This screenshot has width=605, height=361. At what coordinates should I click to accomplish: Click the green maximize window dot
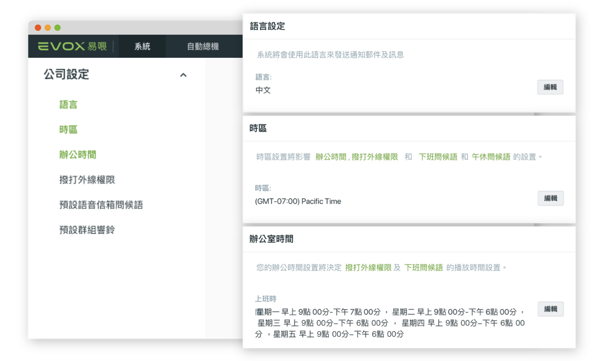(57, 27)
